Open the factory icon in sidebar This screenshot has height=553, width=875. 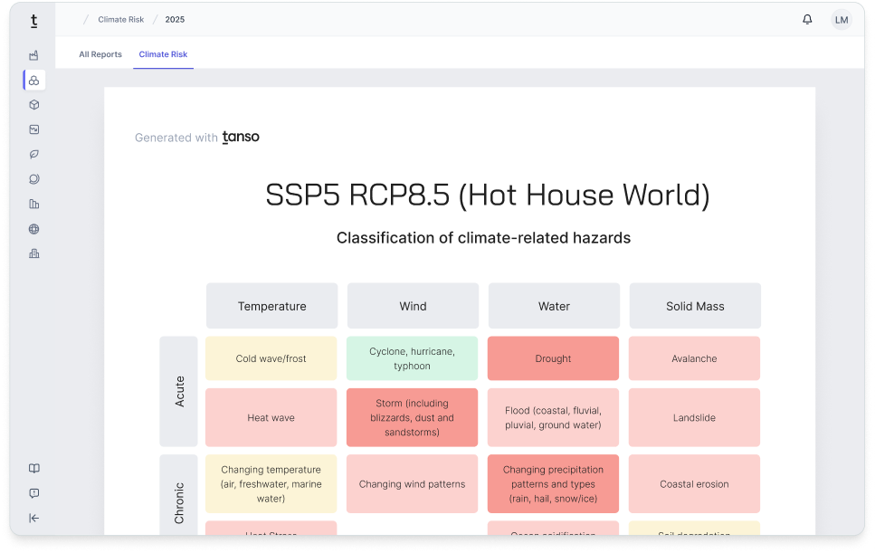(34, 55)
